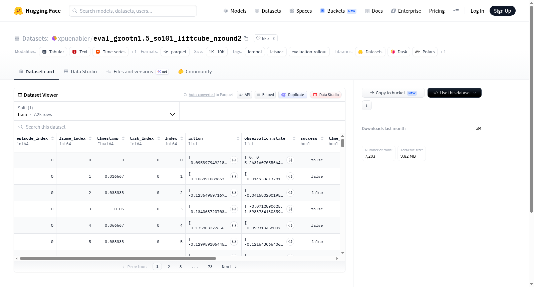Sort by success column
The image size is (534, 287).
[322, 138]
